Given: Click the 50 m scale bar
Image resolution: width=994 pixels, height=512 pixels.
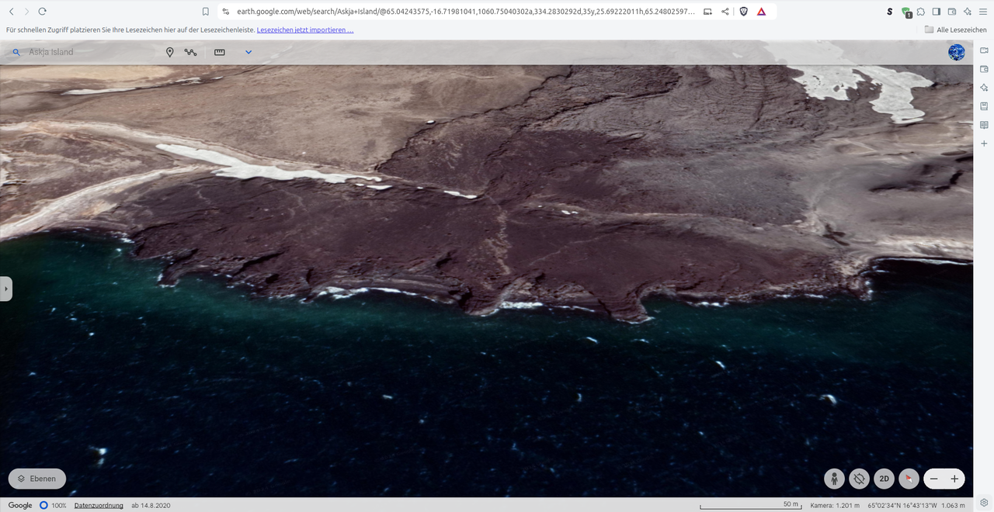Looking at the screenshot, I should tap(750, 505).
